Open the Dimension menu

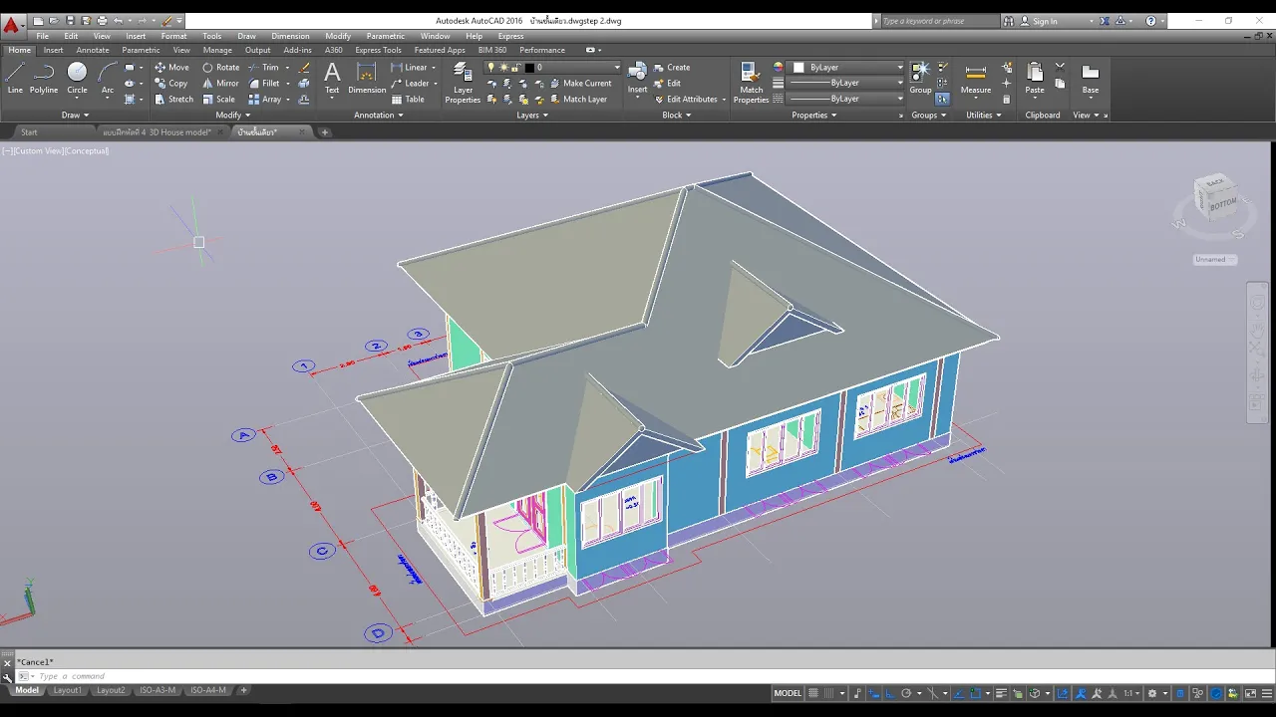click(290, 36)
